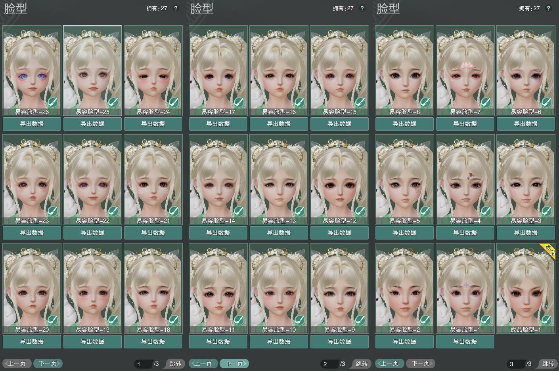
Task: Click 跳转 beside the page 3 field
Action: [548, 364]
